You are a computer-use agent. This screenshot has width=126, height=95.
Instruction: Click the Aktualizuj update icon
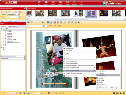[x=74, y=3]
